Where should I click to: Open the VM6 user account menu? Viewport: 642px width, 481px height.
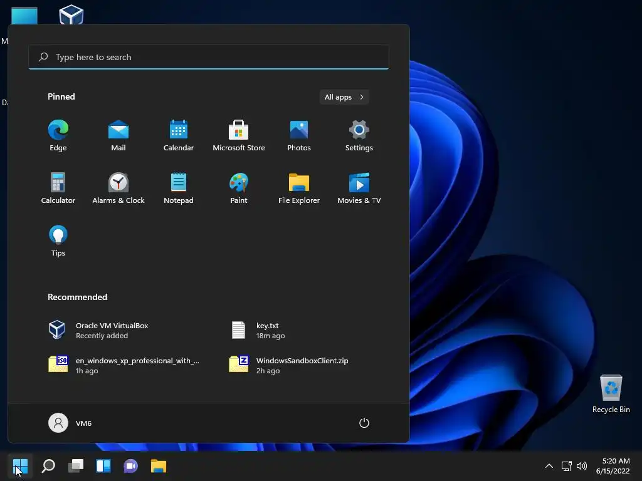click(70, 423)
